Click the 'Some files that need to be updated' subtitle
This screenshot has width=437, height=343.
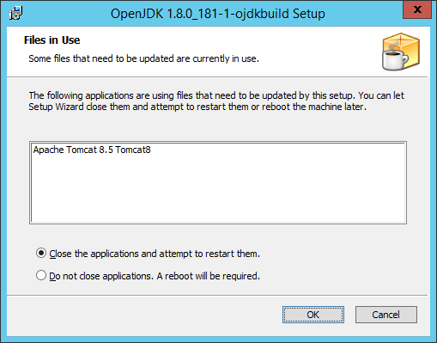(143, 58)
